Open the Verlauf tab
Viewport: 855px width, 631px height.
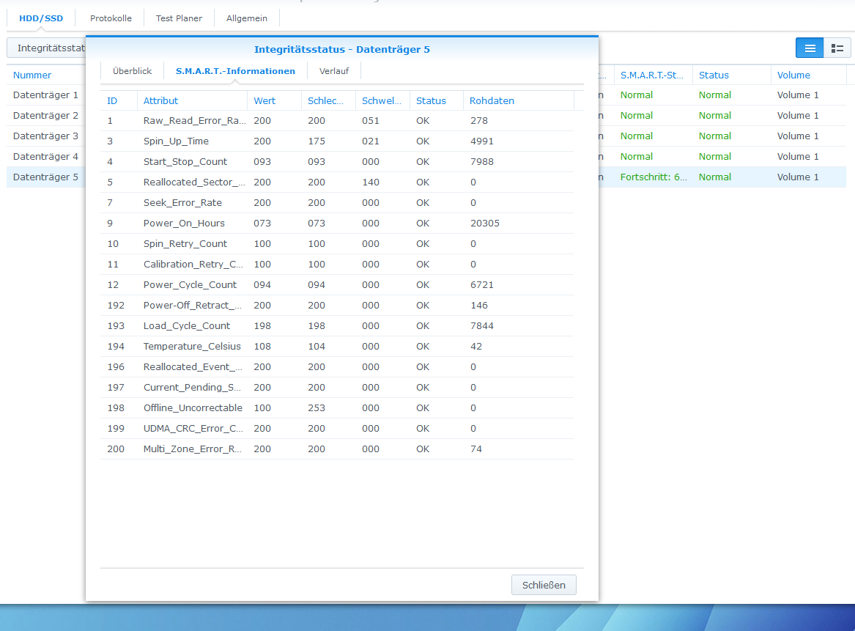tap(333, 71)
